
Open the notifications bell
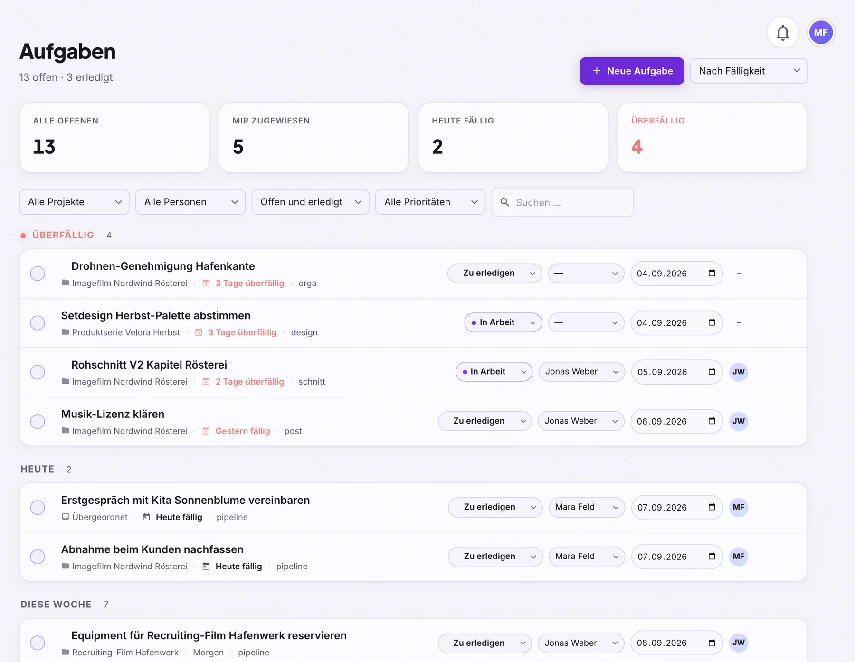pos(783,33)
